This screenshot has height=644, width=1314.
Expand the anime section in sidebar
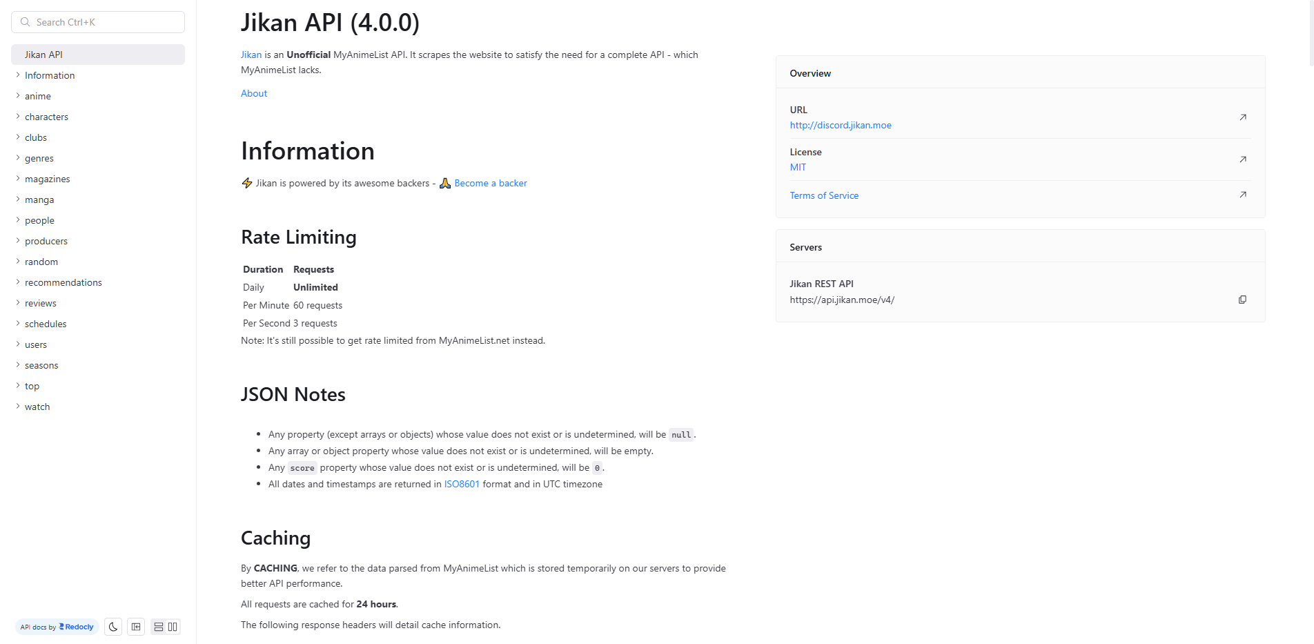pos(38,96)
